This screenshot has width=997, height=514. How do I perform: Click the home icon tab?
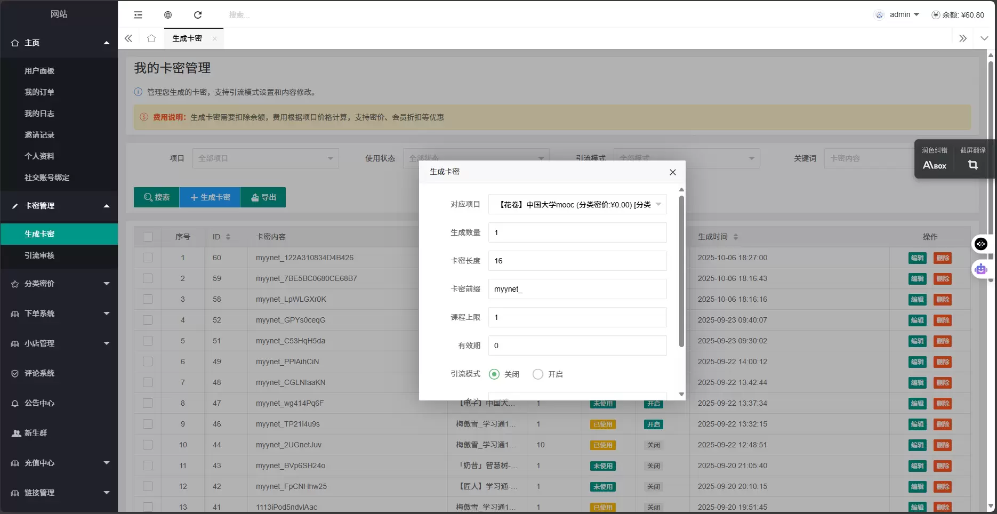[x=151, y=38]
